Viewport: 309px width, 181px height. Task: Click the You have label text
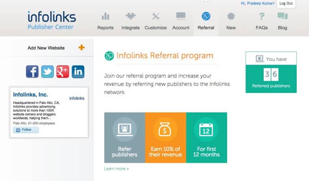pyautogui.click(x=276, y=59)
